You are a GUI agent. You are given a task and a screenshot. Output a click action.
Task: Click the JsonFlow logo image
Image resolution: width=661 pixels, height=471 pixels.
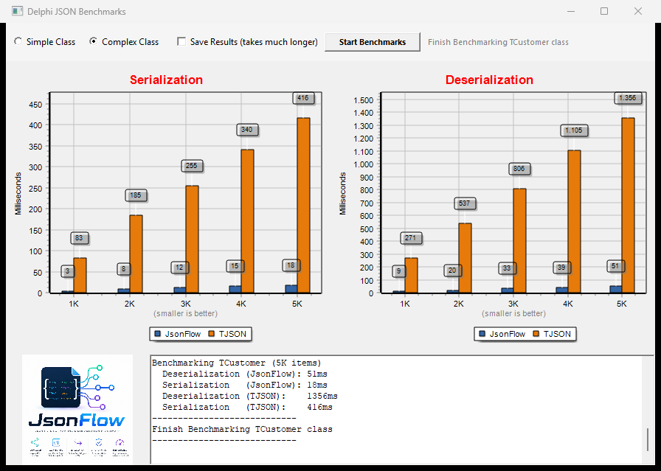point(77,410)
